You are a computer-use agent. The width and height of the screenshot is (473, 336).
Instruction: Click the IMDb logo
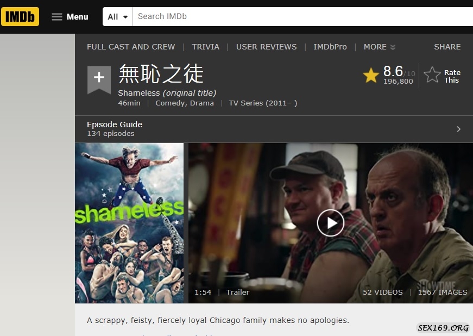20,17
